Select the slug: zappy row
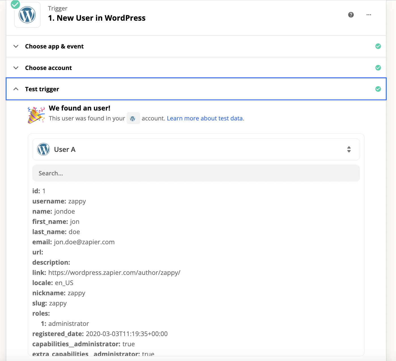The image size is (396, 361). [x=50, y=303]
